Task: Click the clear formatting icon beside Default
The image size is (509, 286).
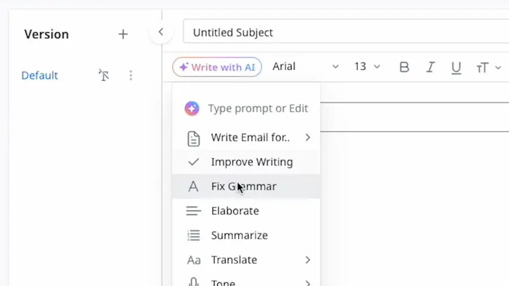Action: click(103, 75)
